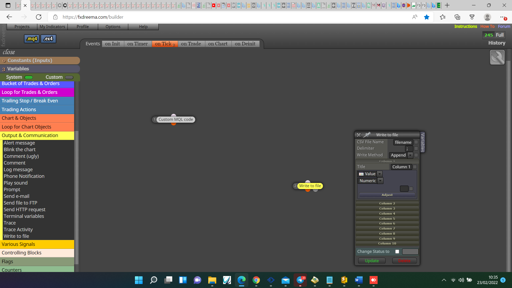Image resolution: width=512 pixels, height=288 pixels.
Task: Expand the Various Signals category
Action: click(37, 244)
